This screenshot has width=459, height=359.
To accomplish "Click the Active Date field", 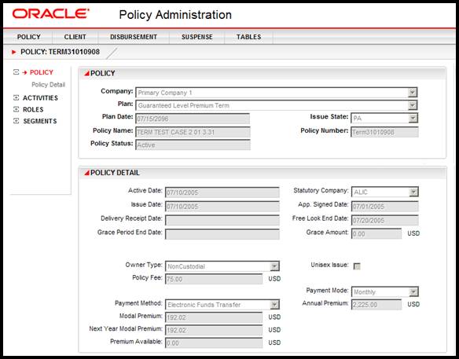I will (222, 192).
